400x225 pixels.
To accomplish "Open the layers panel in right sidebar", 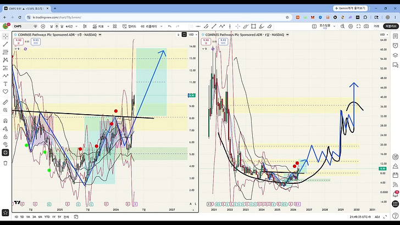I will [x=396, y=55].
